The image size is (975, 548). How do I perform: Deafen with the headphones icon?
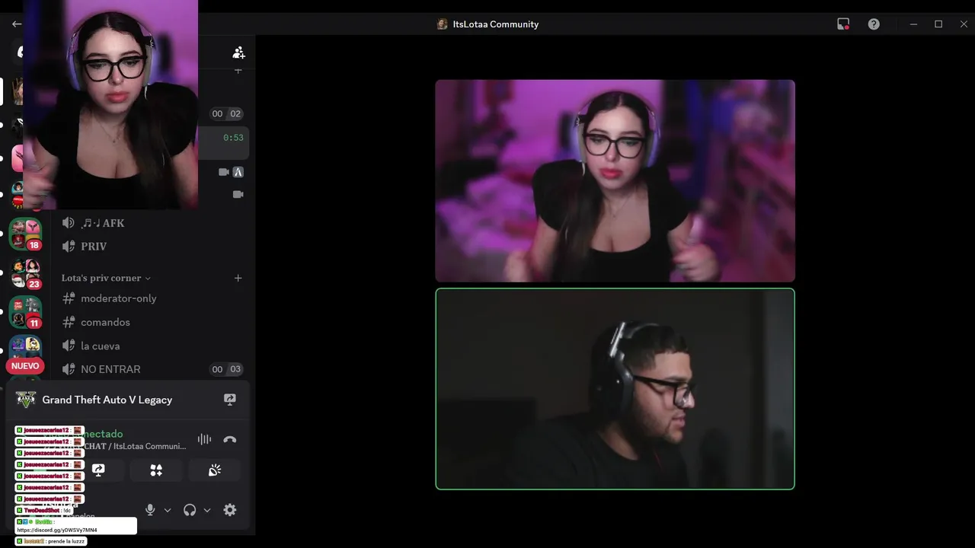tap(190, 510)
